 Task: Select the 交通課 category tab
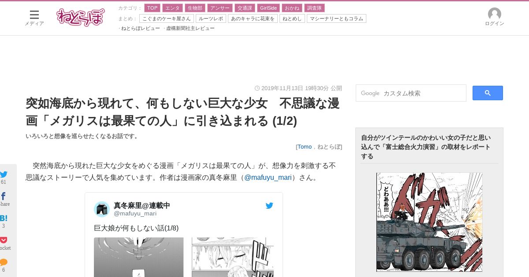245,8
